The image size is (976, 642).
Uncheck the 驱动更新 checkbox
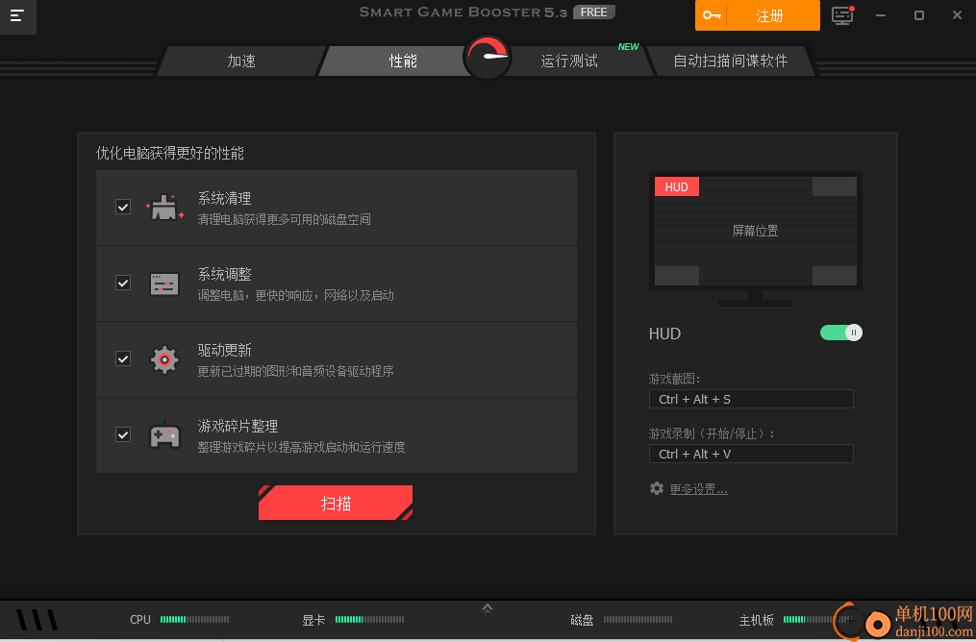(x=123, y=358)
